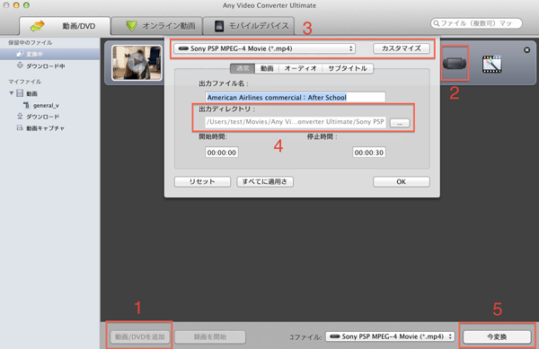Click the 動画キャプチャ sidebar icon
Screen dimensions: 539x349
click(x=20, y=128)
